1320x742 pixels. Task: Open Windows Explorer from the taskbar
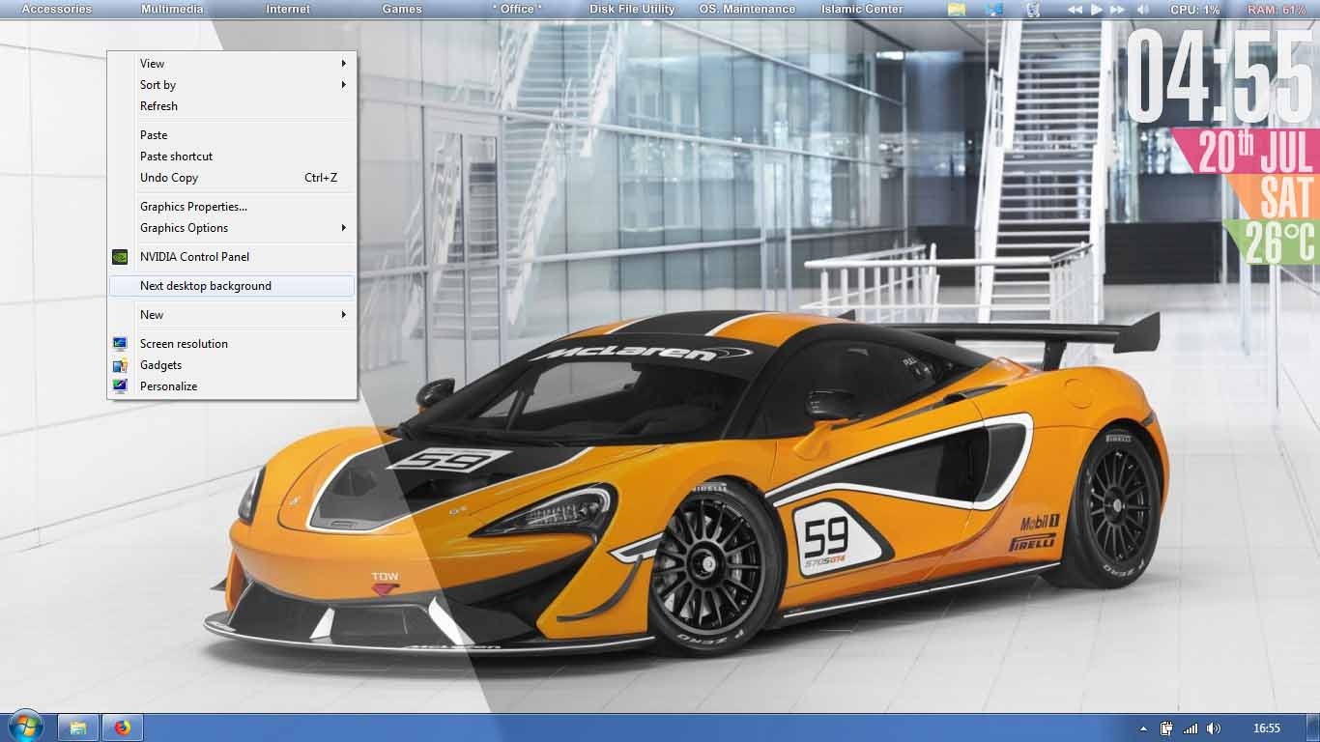coord(78,728)
